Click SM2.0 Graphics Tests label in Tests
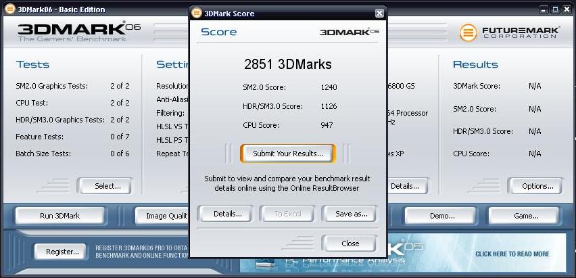Image resolution: width=576 pixels, height=278 pixels. coord(52,87)
